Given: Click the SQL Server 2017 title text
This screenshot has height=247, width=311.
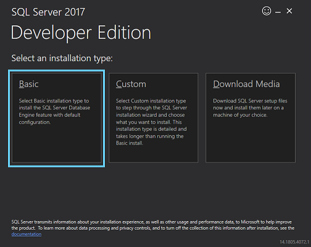Looking at the screenshot, I should coord(48,12).
